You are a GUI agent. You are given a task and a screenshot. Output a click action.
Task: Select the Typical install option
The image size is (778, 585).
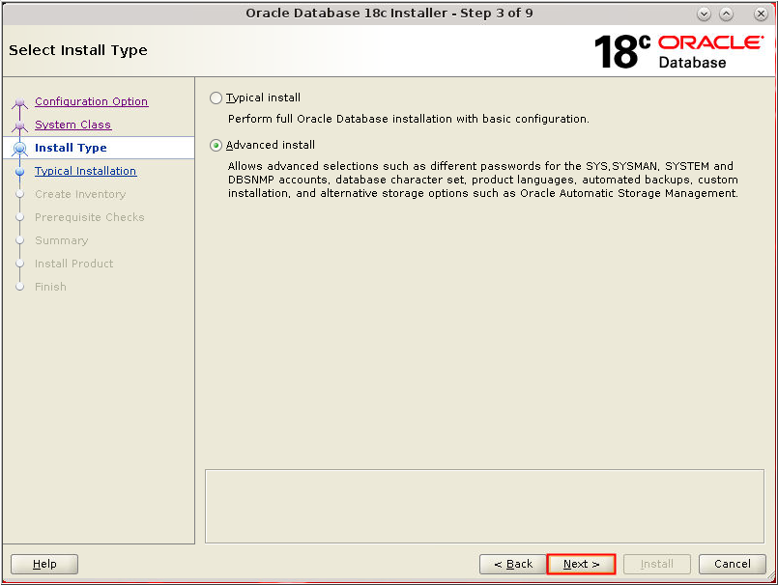(x=215, y=97)
